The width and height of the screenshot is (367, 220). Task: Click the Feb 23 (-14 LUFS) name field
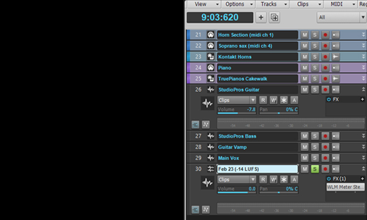click(x=258, y=169)
